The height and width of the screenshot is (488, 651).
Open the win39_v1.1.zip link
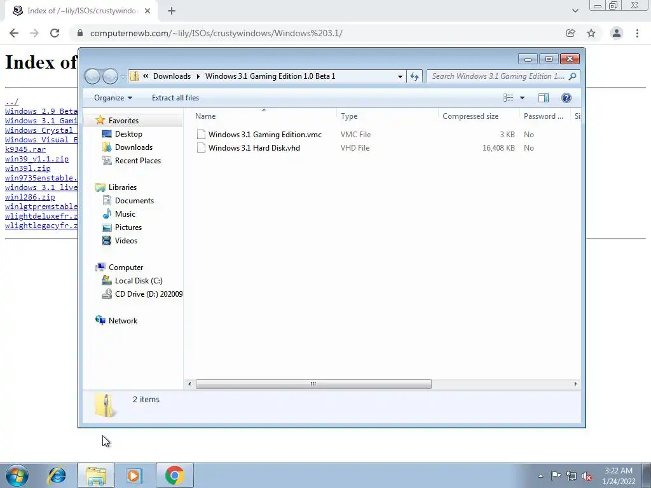pyautogui.click(x=36, y=159)
